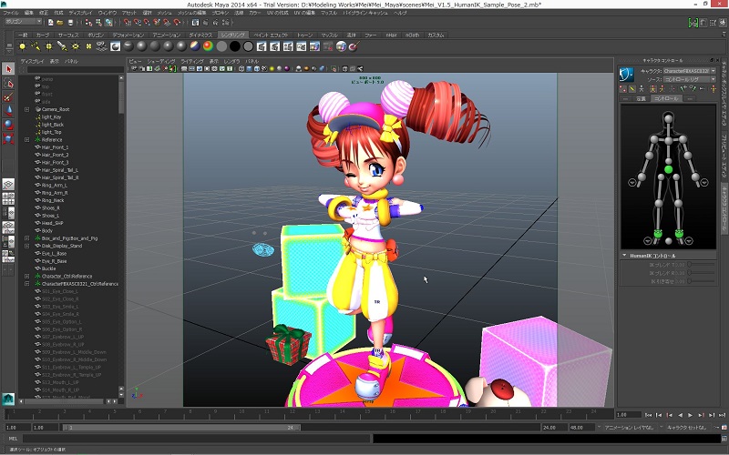
Task: Go to the end of playback range
Action: (722, 415)
